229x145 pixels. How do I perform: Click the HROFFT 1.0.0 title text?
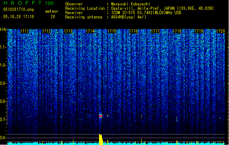[x=28, y=3]
